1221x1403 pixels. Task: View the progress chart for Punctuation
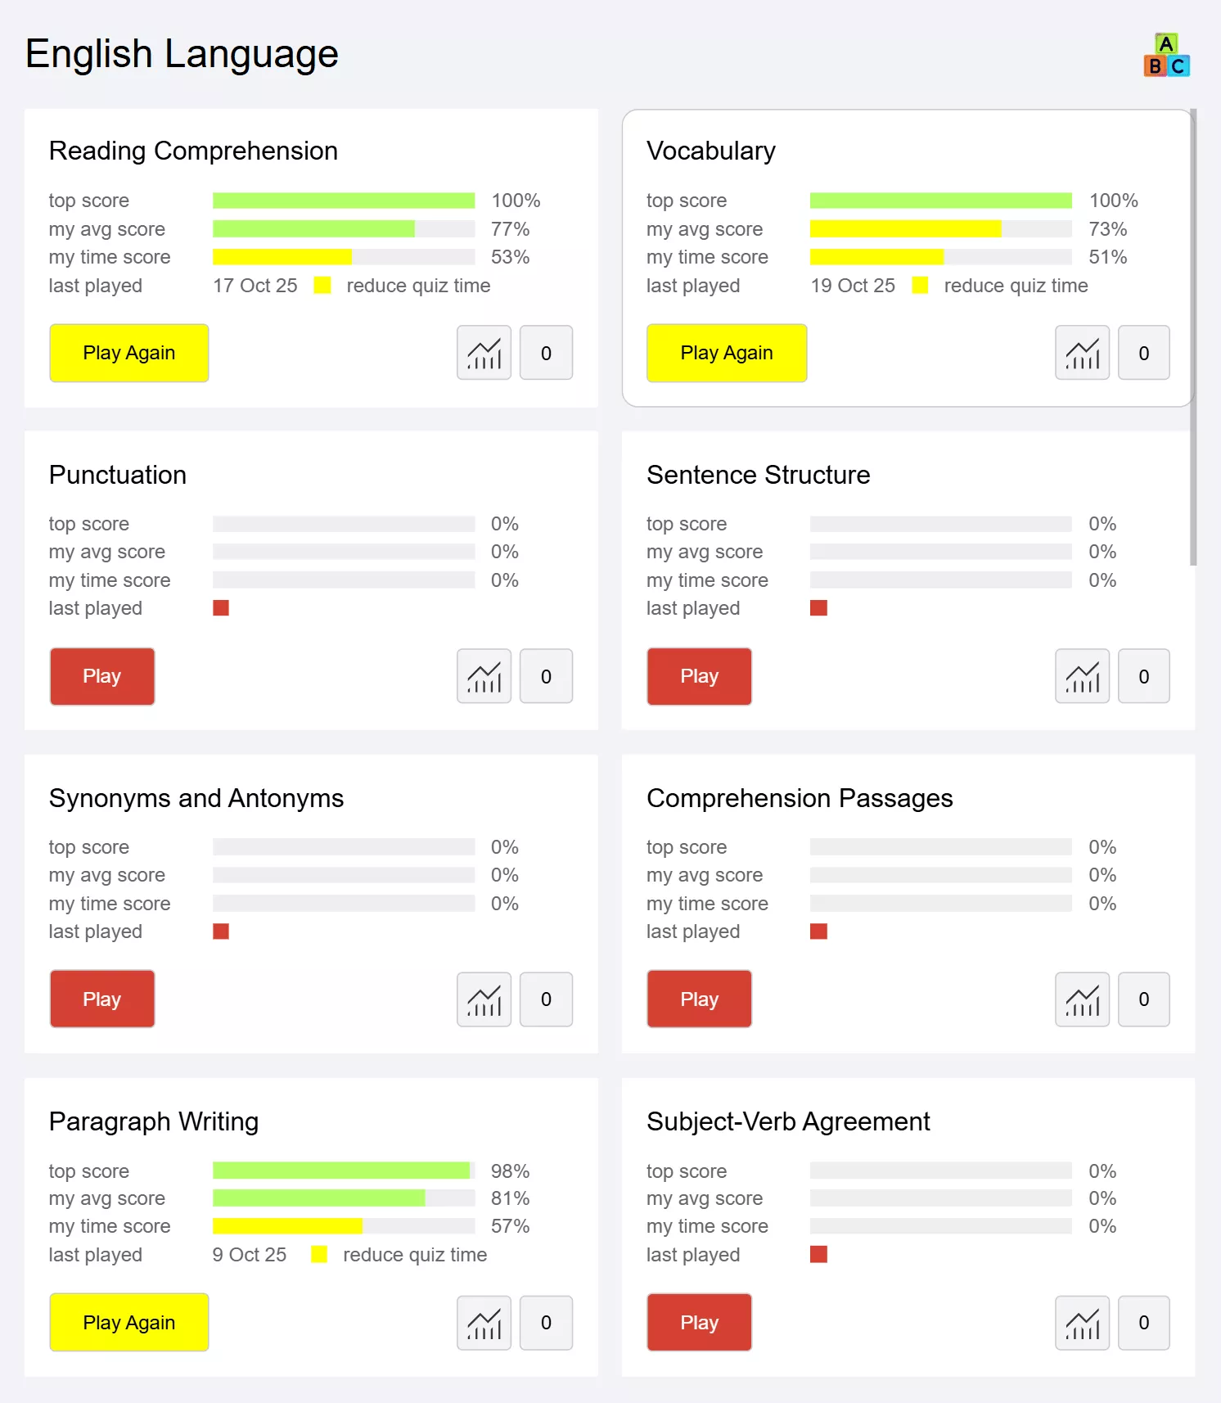484,676
